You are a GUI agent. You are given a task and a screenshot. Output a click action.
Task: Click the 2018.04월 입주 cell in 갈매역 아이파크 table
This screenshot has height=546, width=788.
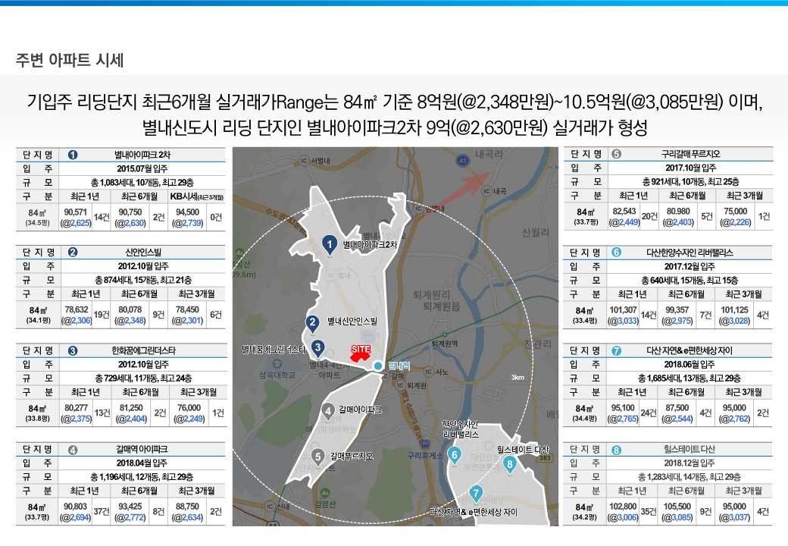(143, 463)
